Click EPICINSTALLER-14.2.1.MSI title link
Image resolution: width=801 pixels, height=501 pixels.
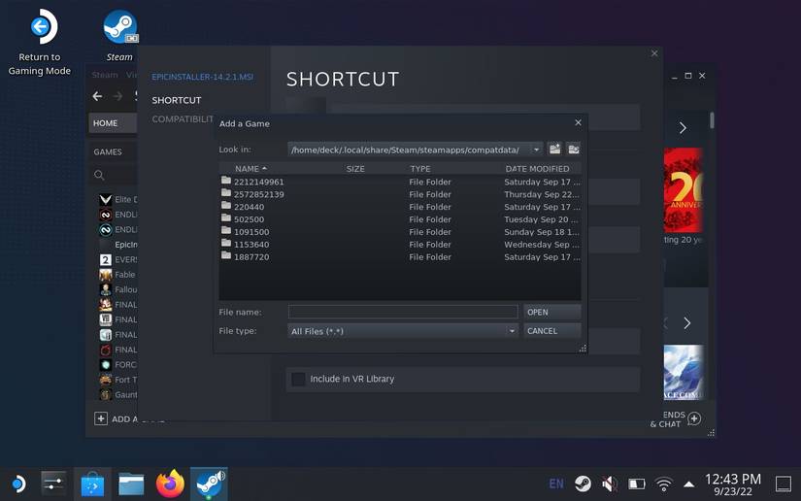pyautogui.click(x=202, y=77)
